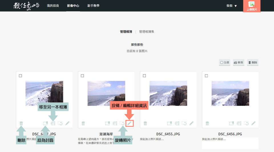Move DSC_6456.JPG to another album

[x=239, y=123]
